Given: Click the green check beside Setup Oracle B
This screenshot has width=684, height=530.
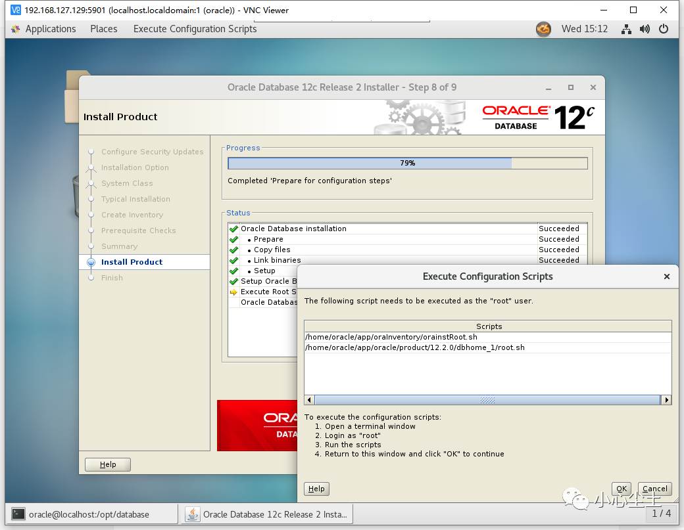Looking at the screenshot, I should tap(234, 281).
